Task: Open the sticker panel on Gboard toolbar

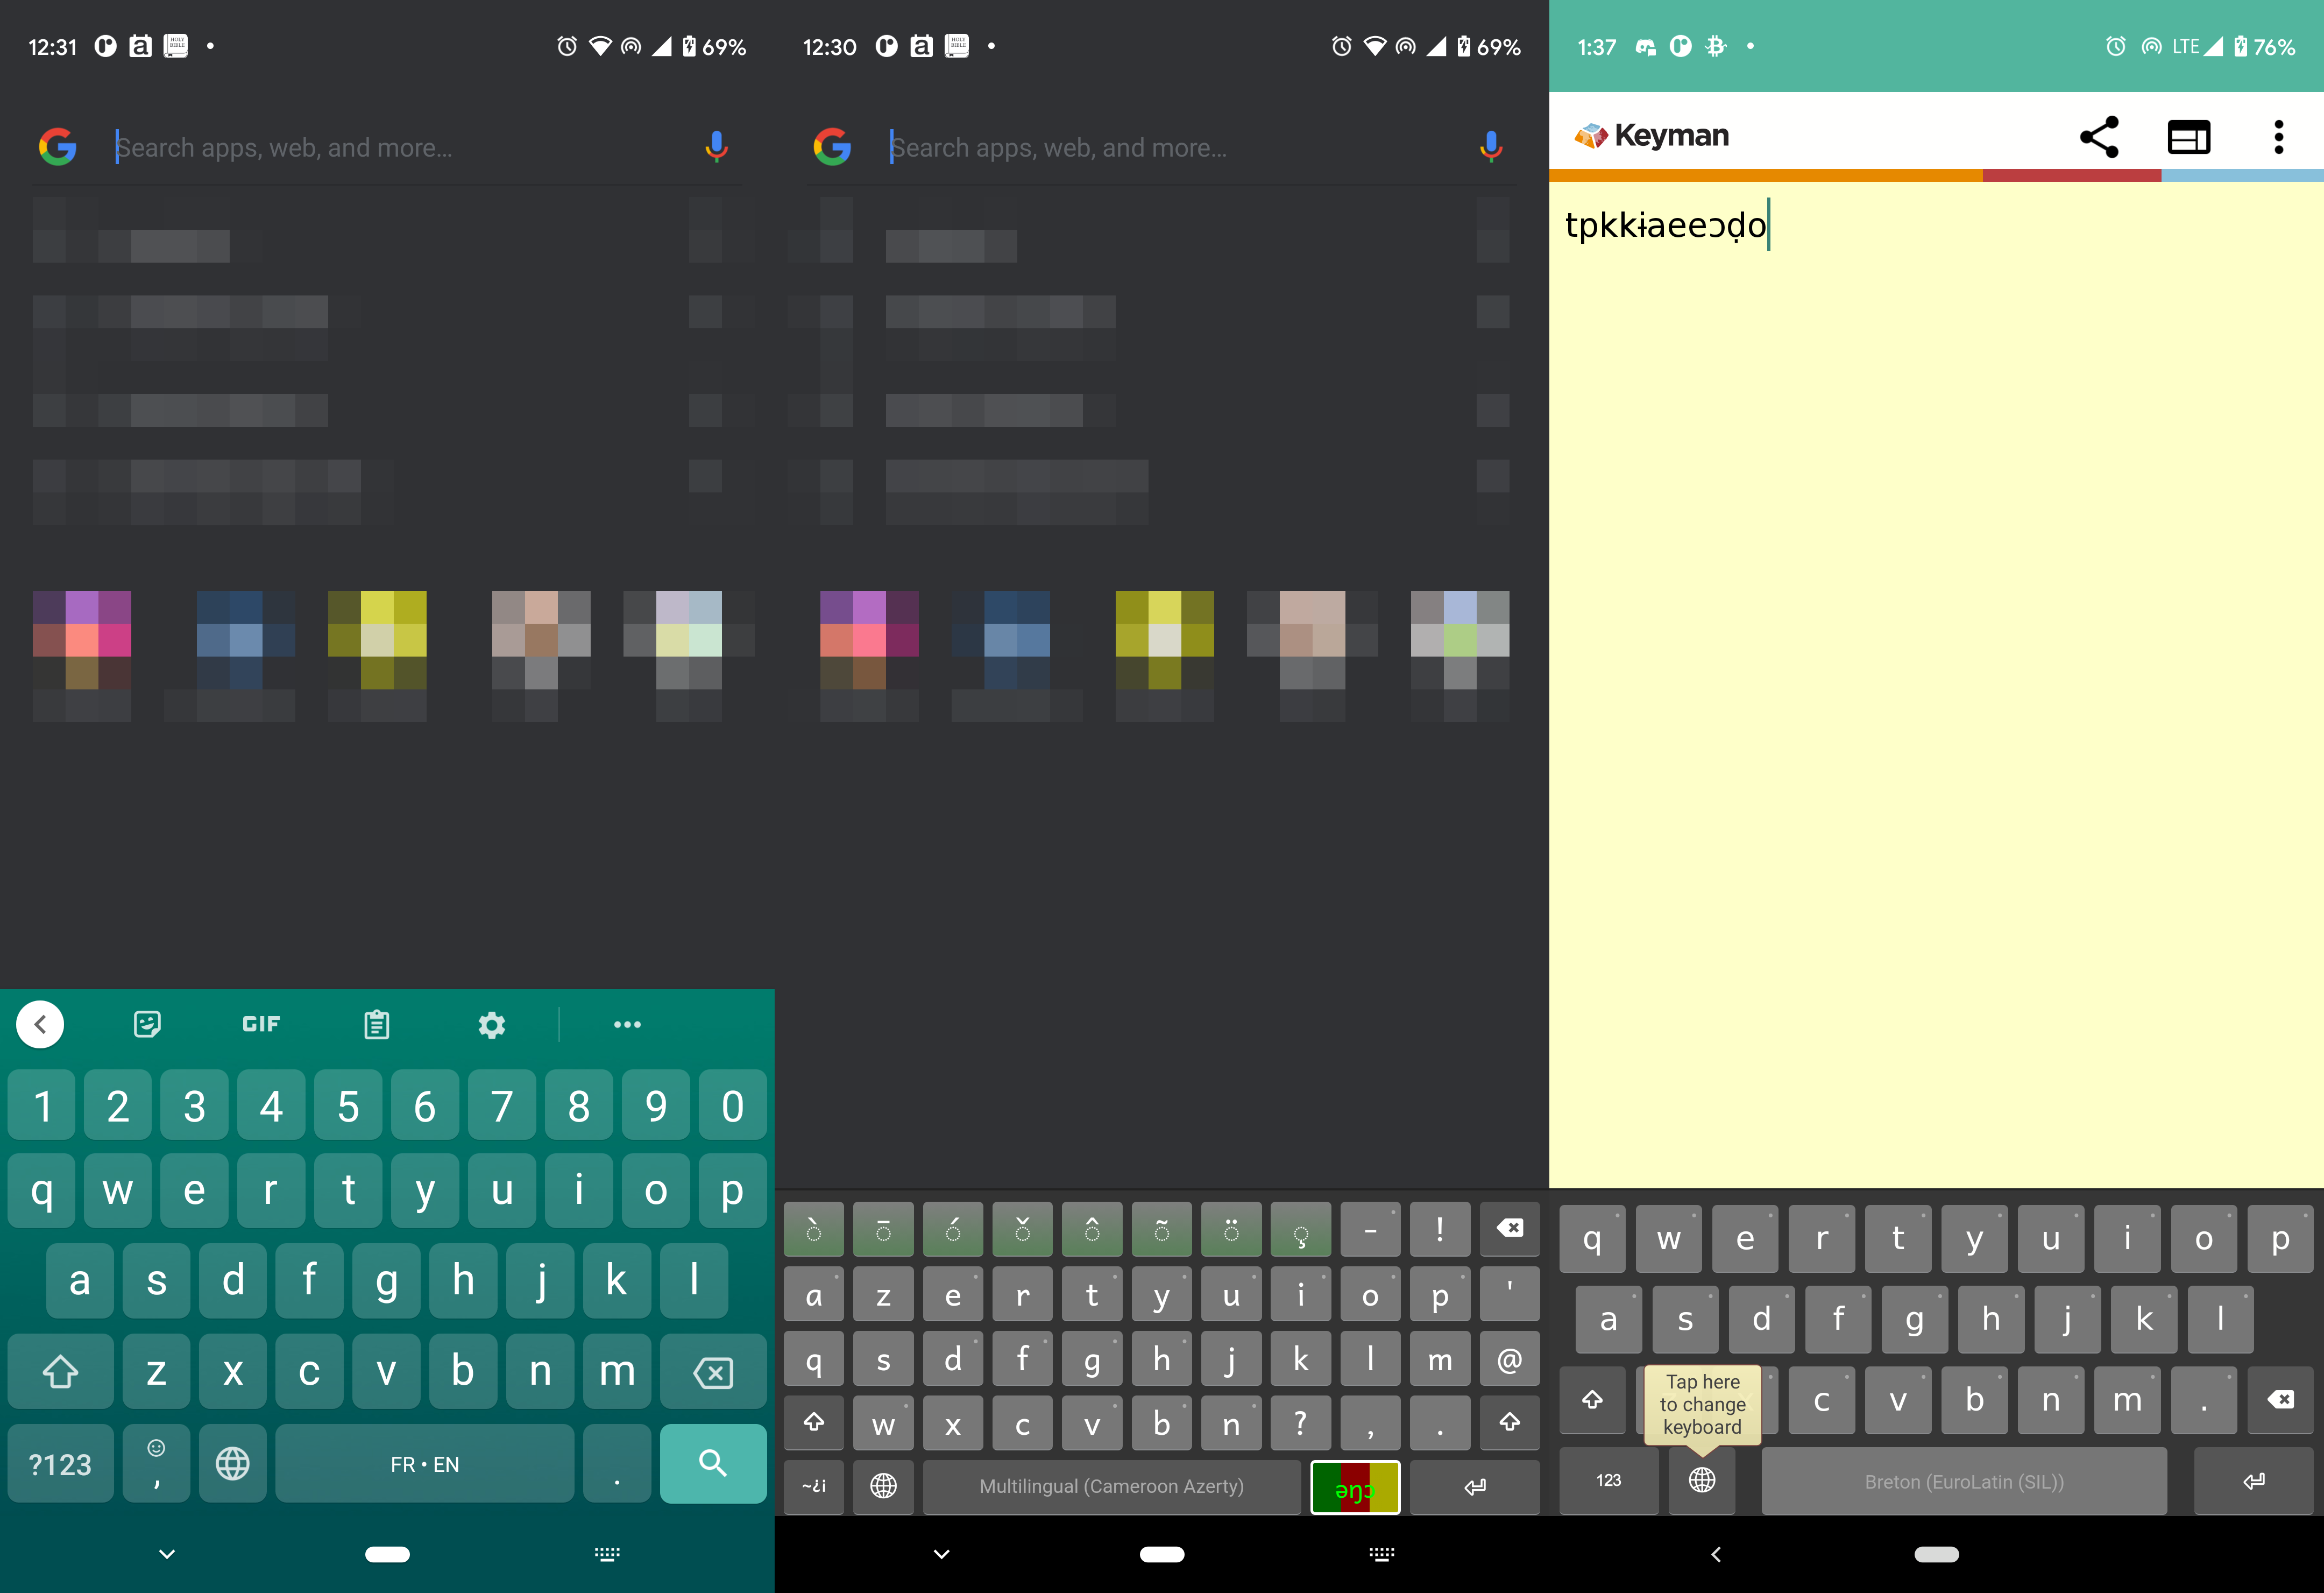Action: 147,1024
